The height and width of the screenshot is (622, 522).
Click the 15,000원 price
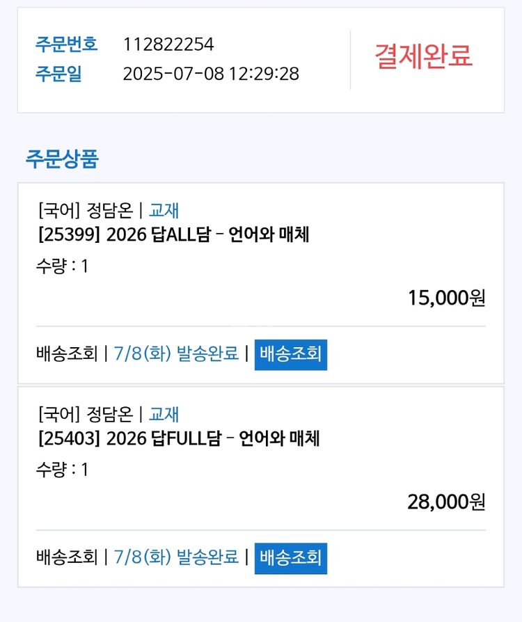point(446,298)
